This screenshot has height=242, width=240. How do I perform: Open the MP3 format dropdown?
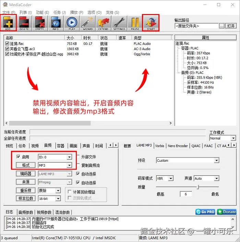coord(55,165)
